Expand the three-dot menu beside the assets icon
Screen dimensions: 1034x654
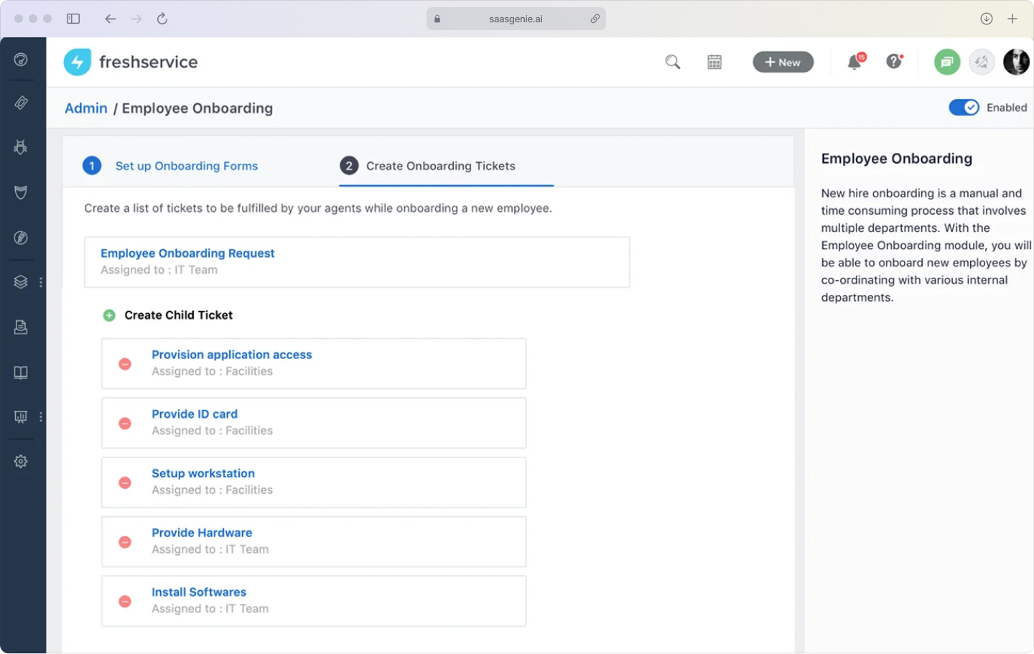click(41, 282)
